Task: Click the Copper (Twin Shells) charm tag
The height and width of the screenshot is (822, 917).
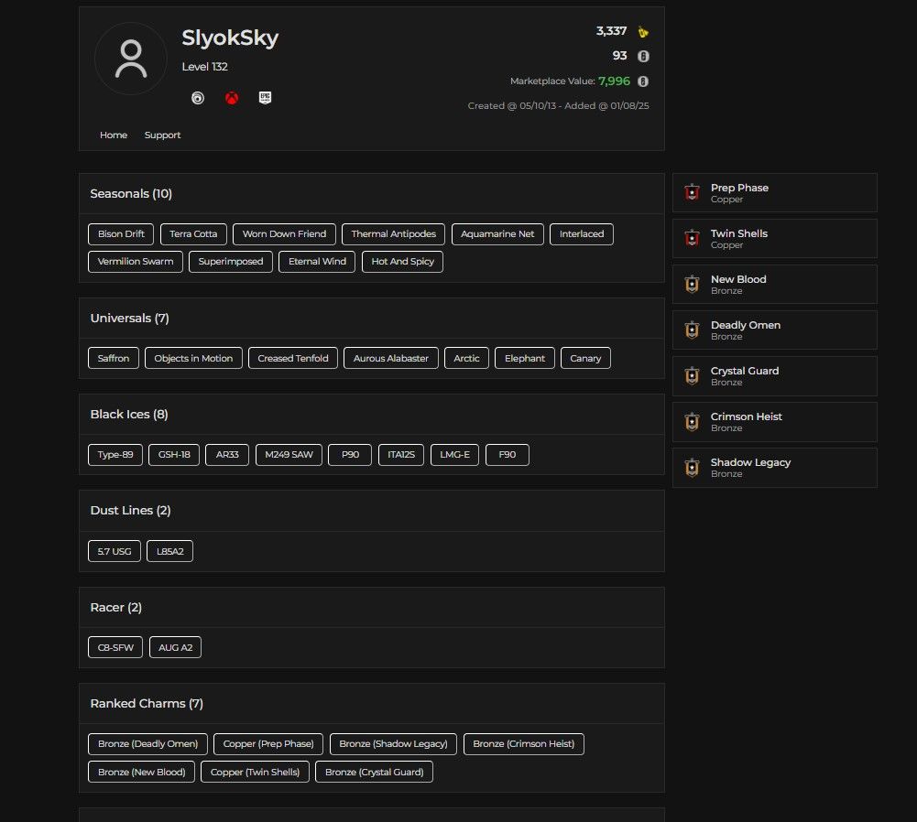Action: click(x=255, y=772)
